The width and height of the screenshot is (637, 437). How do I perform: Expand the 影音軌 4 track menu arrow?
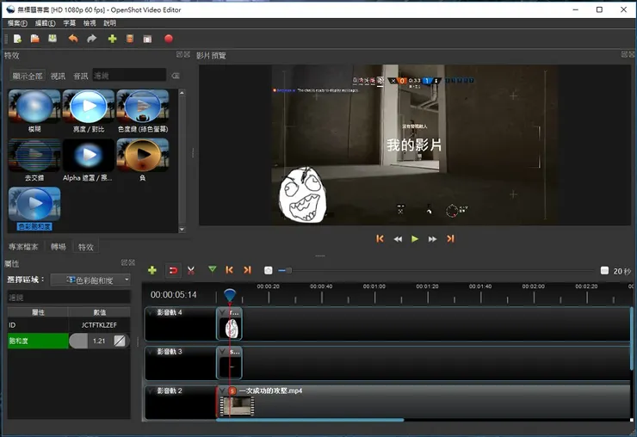coord(150,313)
